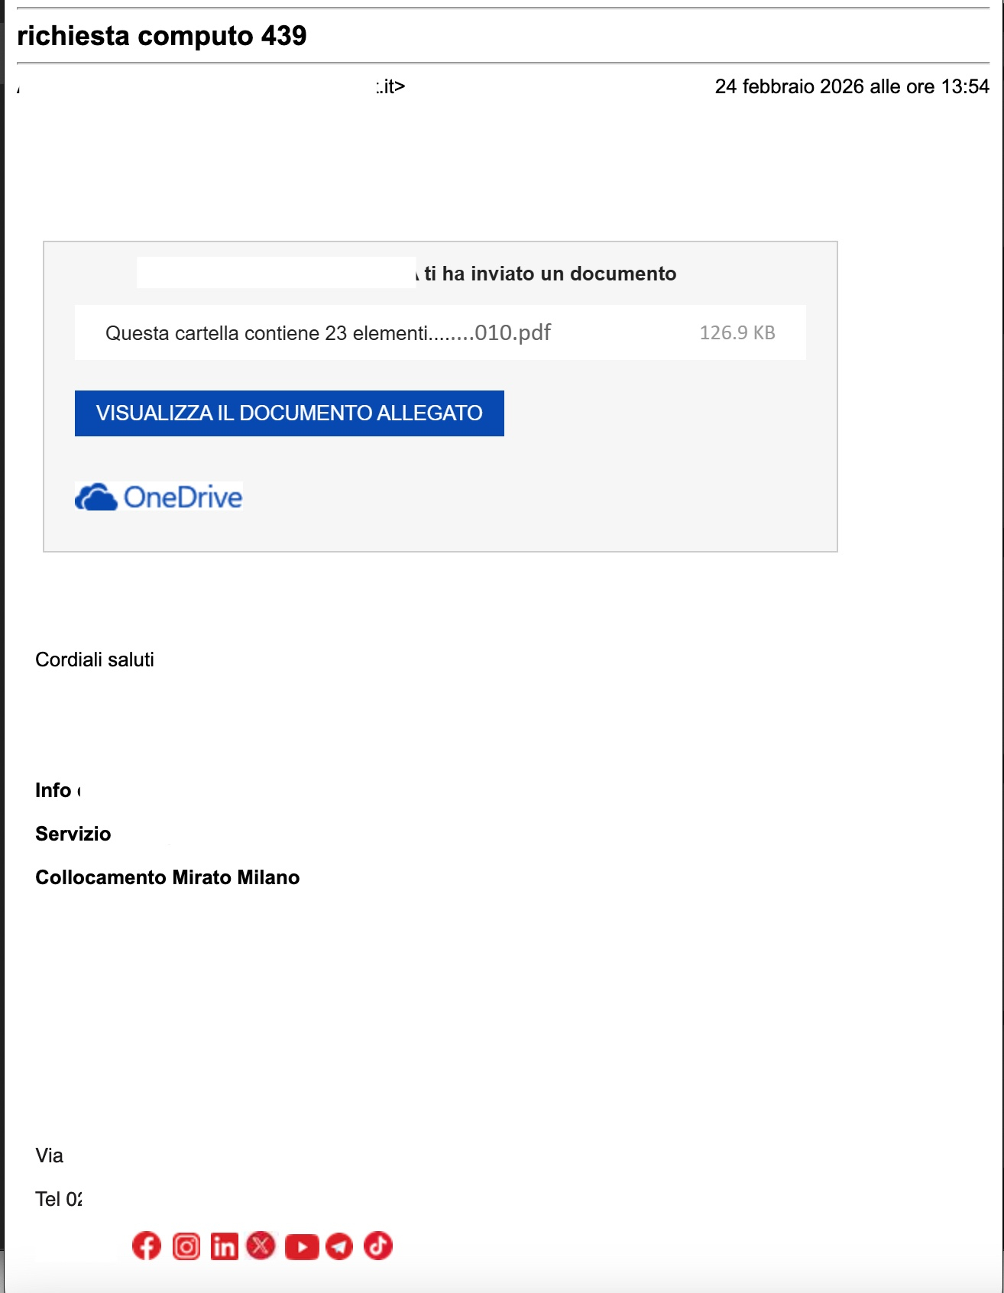
Task: Open the 010.pdf file name link
Action: point(512,332)
